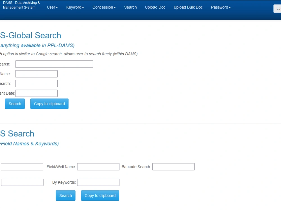Expand the Password dropdown menu
Viewport: 281px width, 210px height.
click(x=221, y=8)
